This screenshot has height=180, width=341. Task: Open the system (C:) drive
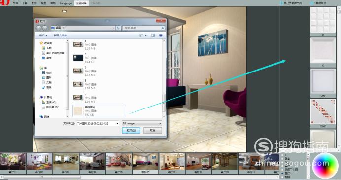(49, 102)
